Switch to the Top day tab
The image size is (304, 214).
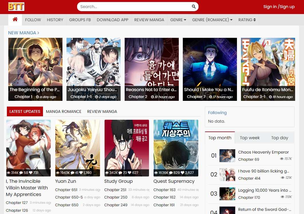[x=279, y=138]
